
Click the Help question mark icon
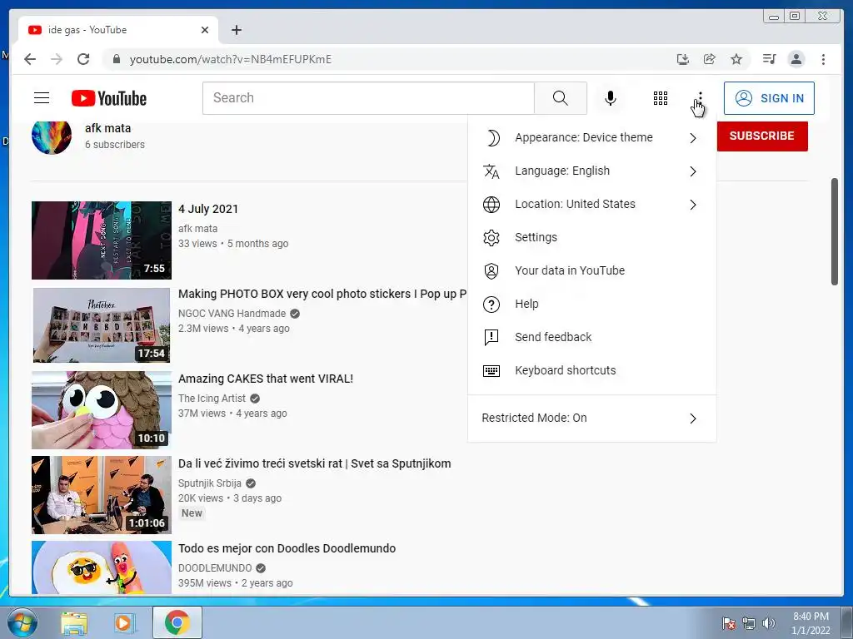click(491, 305)
